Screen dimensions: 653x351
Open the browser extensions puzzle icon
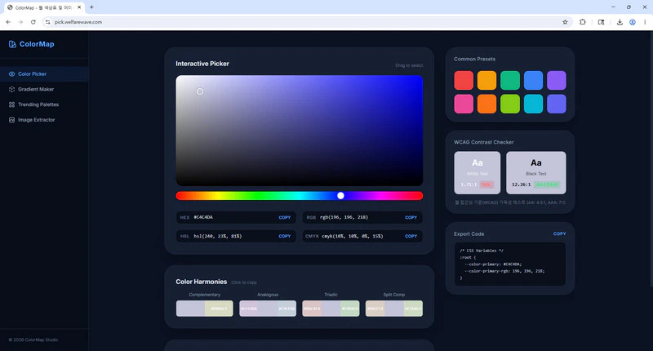coord(583,22)
